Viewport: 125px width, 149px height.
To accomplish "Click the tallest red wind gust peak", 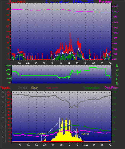I will pos(70,33).
